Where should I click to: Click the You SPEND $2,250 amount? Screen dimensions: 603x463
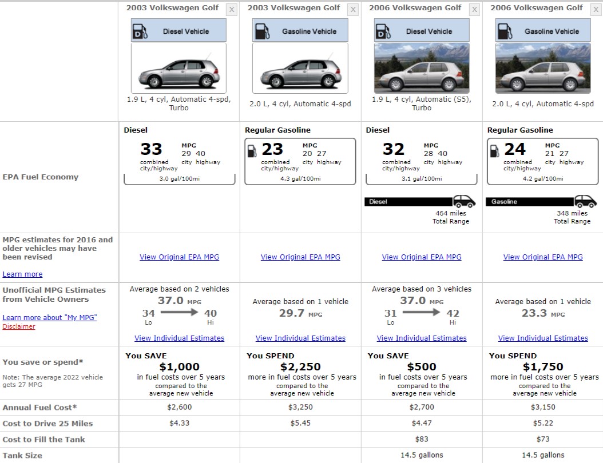[300, 367]
